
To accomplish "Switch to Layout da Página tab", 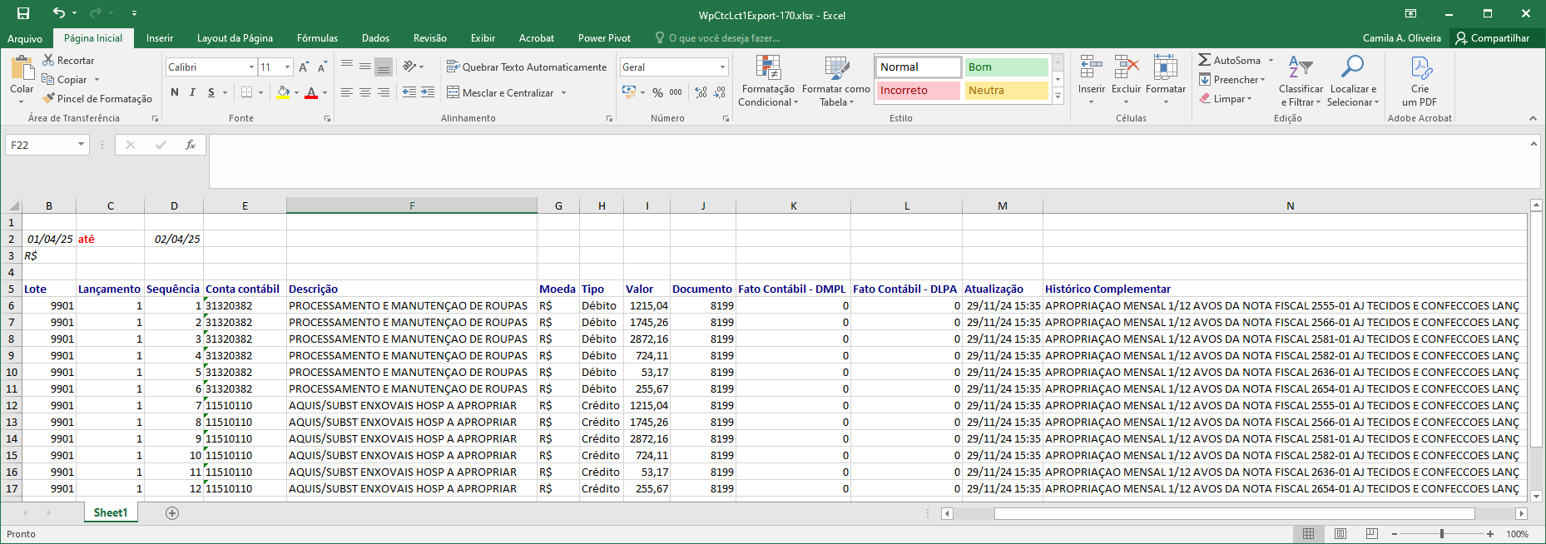I will coord(235,38).
